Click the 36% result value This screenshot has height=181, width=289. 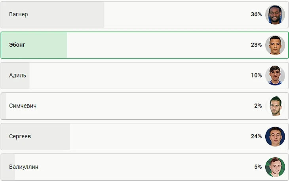pyautogui.click(x=256, y=15)
